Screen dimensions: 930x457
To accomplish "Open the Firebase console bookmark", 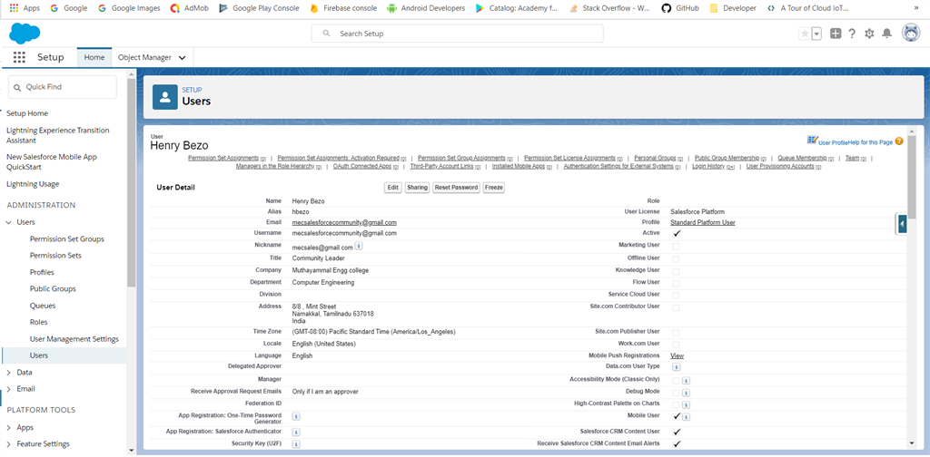I will (342, 8).
